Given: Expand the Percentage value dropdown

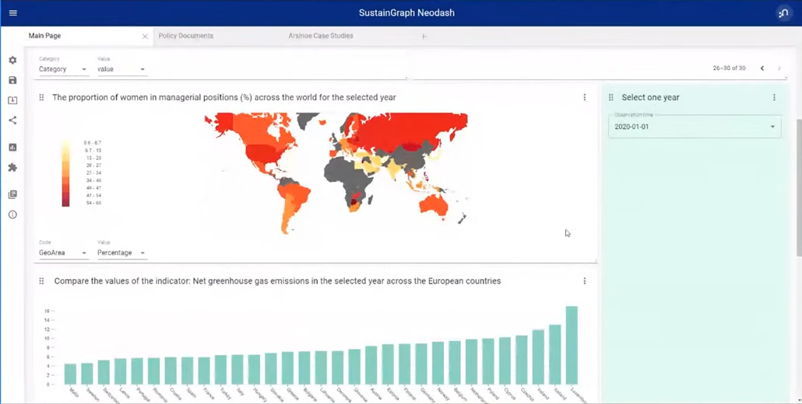Looking at the screenshot, I should tap(121, 252).
